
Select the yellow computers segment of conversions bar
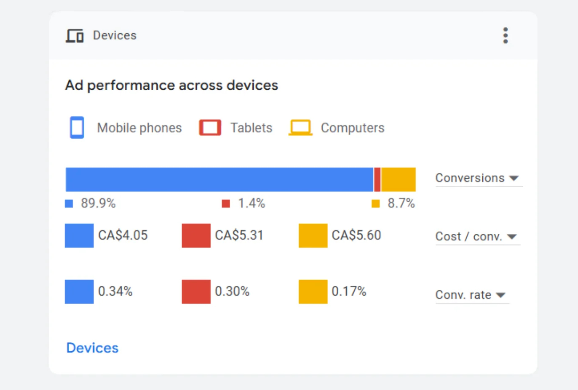coord(399,179)
